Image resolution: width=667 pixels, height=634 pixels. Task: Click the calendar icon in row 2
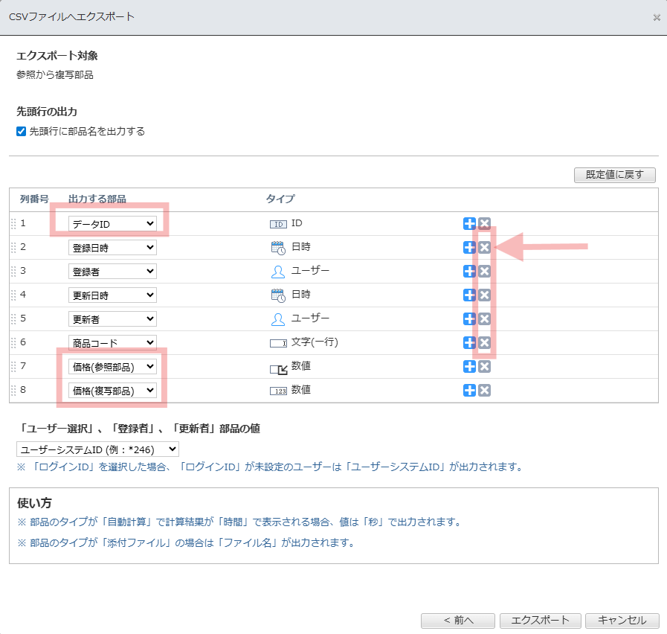(278, 248)
